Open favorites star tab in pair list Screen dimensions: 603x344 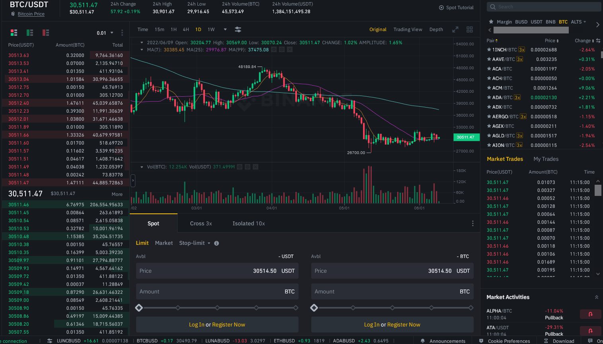(491, 21)
